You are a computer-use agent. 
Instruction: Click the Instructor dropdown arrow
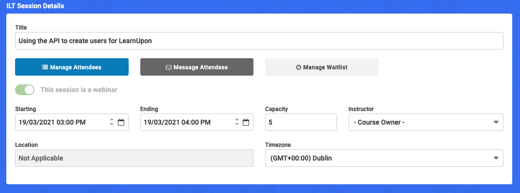[496, 122]
